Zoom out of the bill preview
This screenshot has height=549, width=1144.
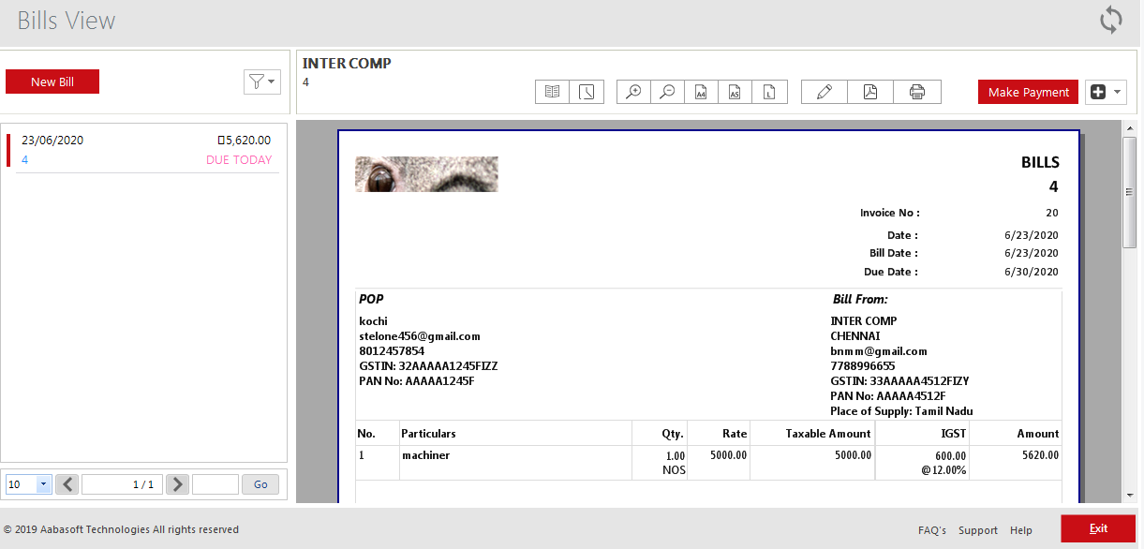(x=667, y=92)
